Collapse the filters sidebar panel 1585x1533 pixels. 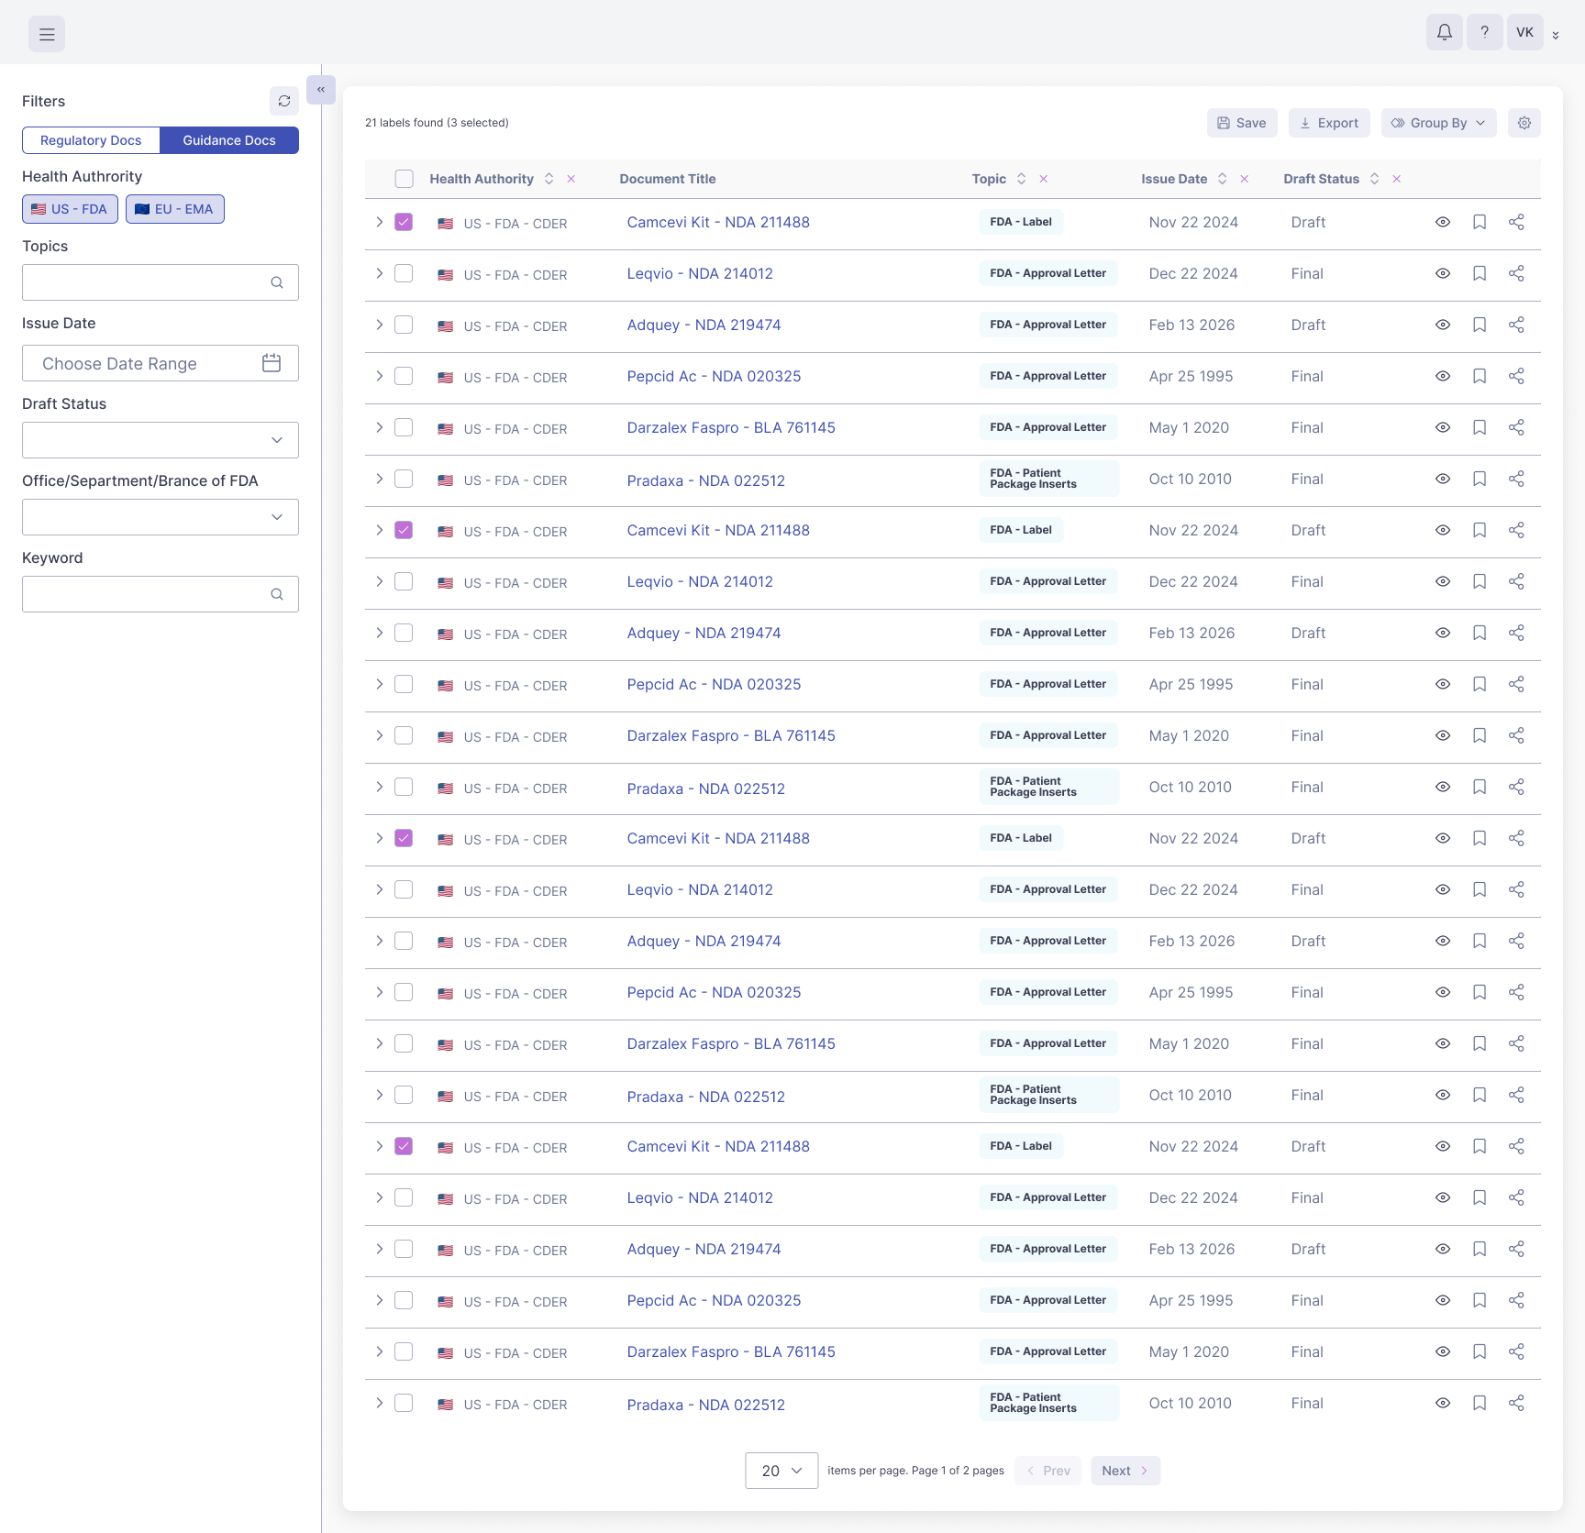pyautogui.click(x=321, y=90)
